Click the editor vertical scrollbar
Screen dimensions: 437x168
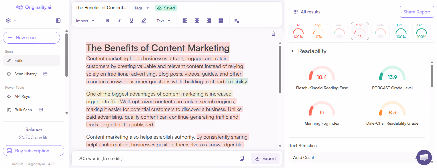tap(280, 70)
